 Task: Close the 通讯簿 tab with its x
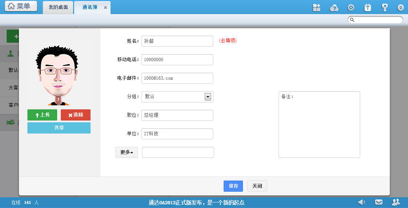click(105, 8)
